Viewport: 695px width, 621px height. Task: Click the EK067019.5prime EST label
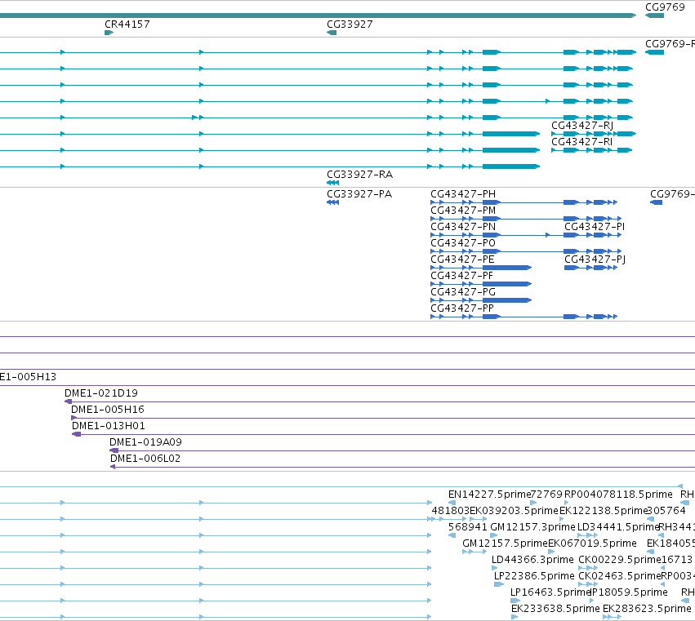(x=593, y=543)
